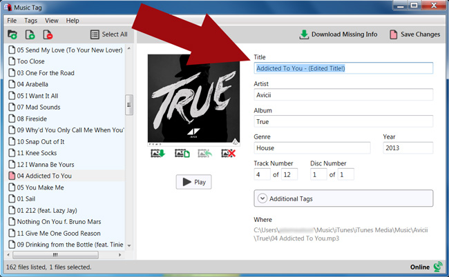
Task: Click the file path text under Where
Action: tap(341, 234)
